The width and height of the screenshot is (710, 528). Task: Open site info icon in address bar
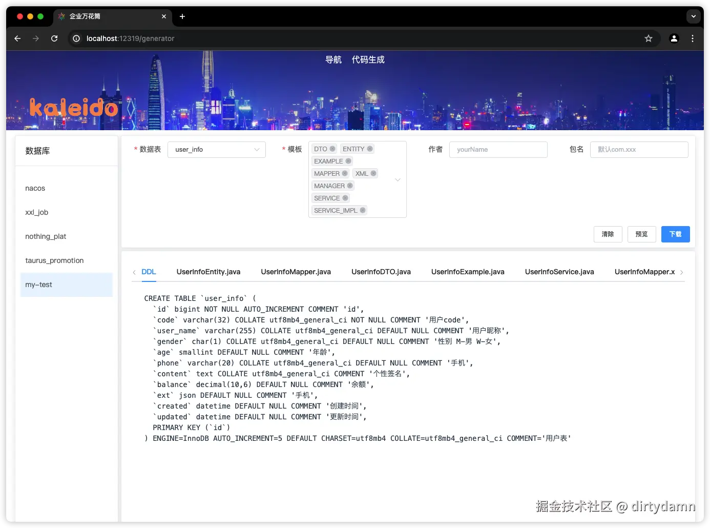tap(76, 38)
